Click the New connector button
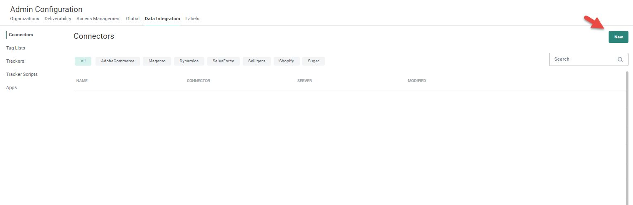Image resolution: width=633 pixels, height=205 pixels. point(618,37)
